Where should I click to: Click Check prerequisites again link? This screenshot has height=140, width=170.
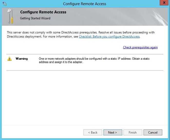pos(140,47)
